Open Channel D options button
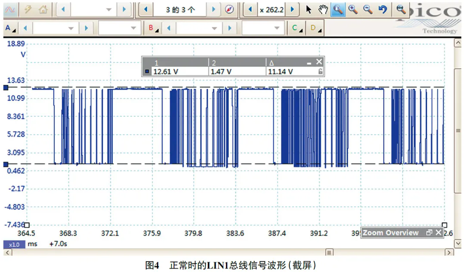This screenshot has height=272, width=465. click(316, 28)
